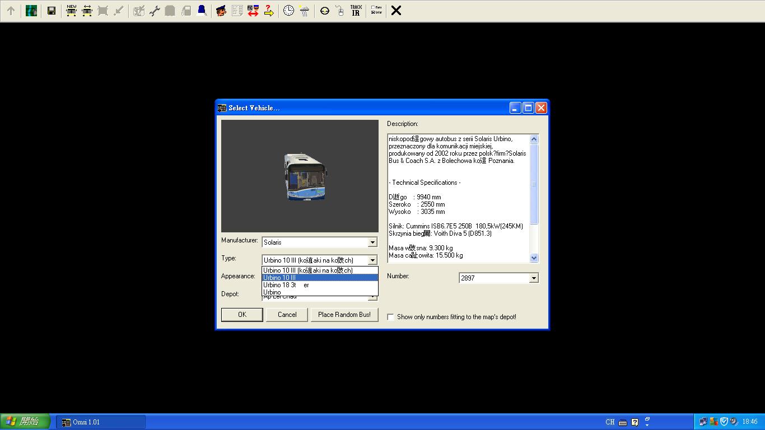Viewport: 765px width, 430px height.
Task: Click the bus driver face icon
Action: point(221,11)
